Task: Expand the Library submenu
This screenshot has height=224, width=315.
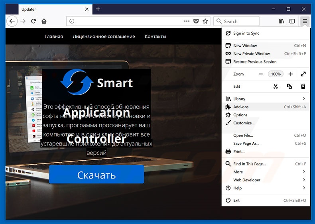Action: [303, 99]
